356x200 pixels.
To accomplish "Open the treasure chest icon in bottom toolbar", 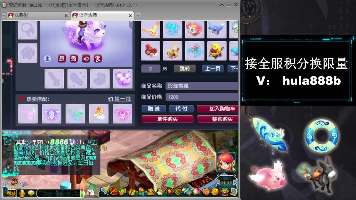I will click(113, 192).
